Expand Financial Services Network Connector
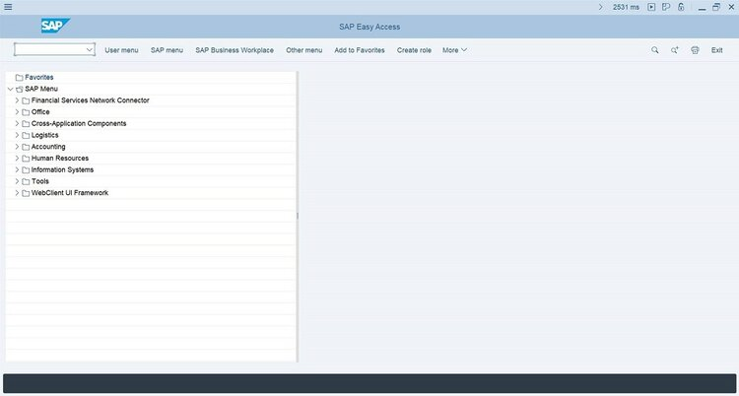739x396 pixels. [17, 100]
